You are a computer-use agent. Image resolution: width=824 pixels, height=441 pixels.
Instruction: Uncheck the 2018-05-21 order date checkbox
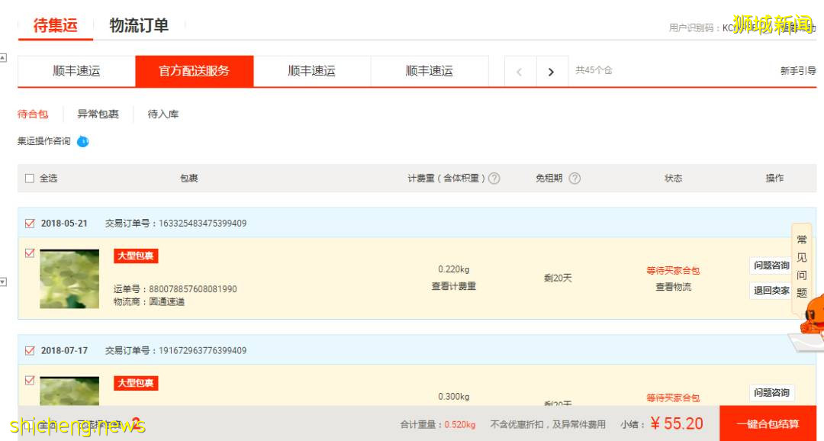(x=29, y=223)
